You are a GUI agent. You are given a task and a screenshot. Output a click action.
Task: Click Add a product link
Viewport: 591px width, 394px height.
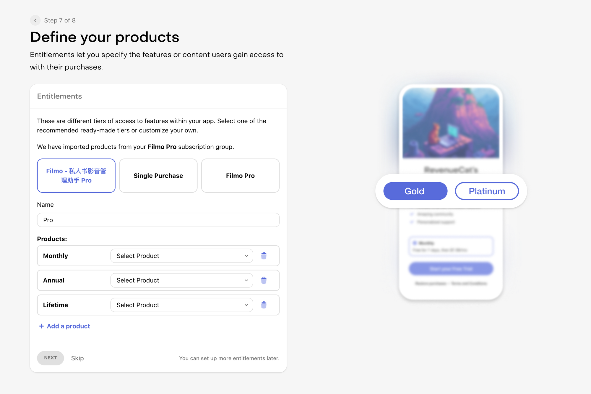click(68, 326)
